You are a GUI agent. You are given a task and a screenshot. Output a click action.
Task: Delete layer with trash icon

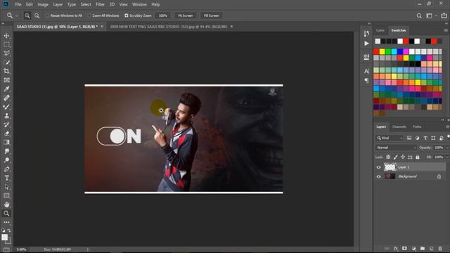point(440,248)
